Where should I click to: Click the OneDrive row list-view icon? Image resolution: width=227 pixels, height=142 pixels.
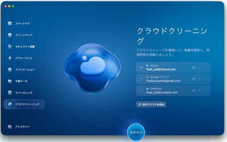194,90
